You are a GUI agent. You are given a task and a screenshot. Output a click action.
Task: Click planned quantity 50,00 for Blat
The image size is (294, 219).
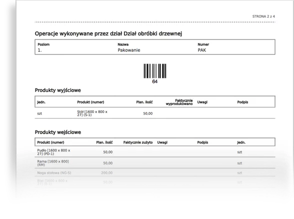point(108,182)
